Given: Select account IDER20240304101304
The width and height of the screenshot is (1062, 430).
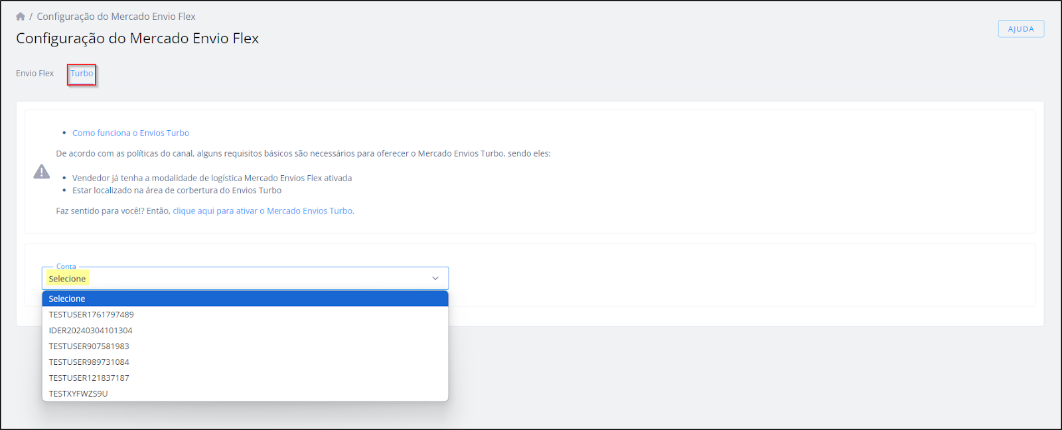Looking at the screenshot, I should [245, 330].
